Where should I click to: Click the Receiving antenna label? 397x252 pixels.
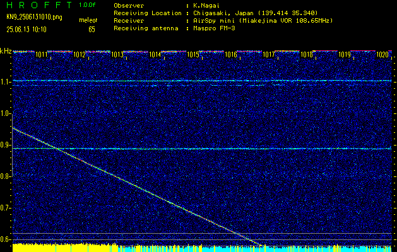146,28
